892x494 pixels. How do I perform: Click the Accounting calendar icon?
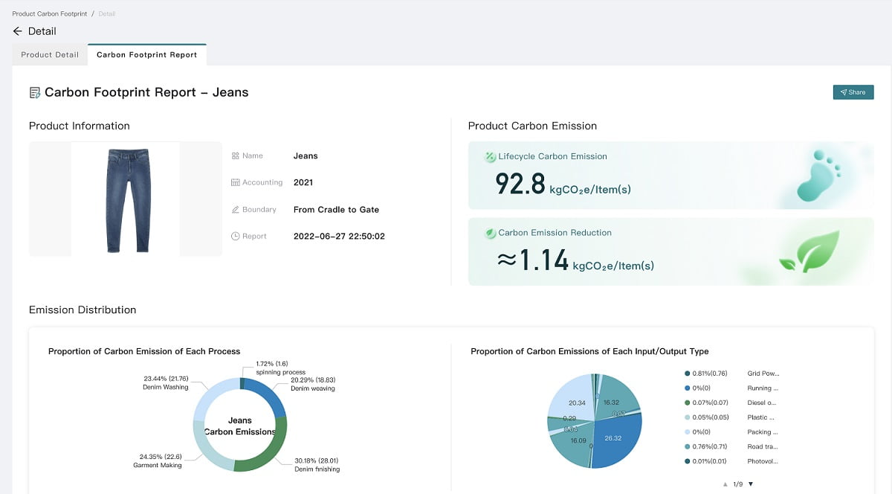pyautogui.click(x=235, y=183)
